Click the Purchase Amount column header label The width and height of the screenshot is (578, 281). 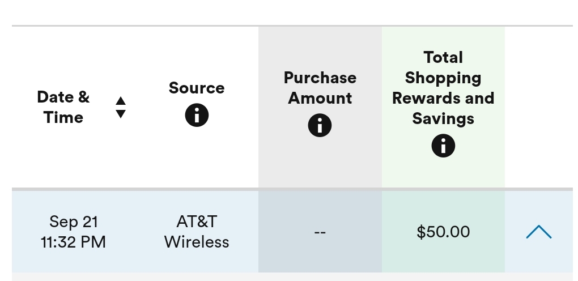(x=320, y=88)
